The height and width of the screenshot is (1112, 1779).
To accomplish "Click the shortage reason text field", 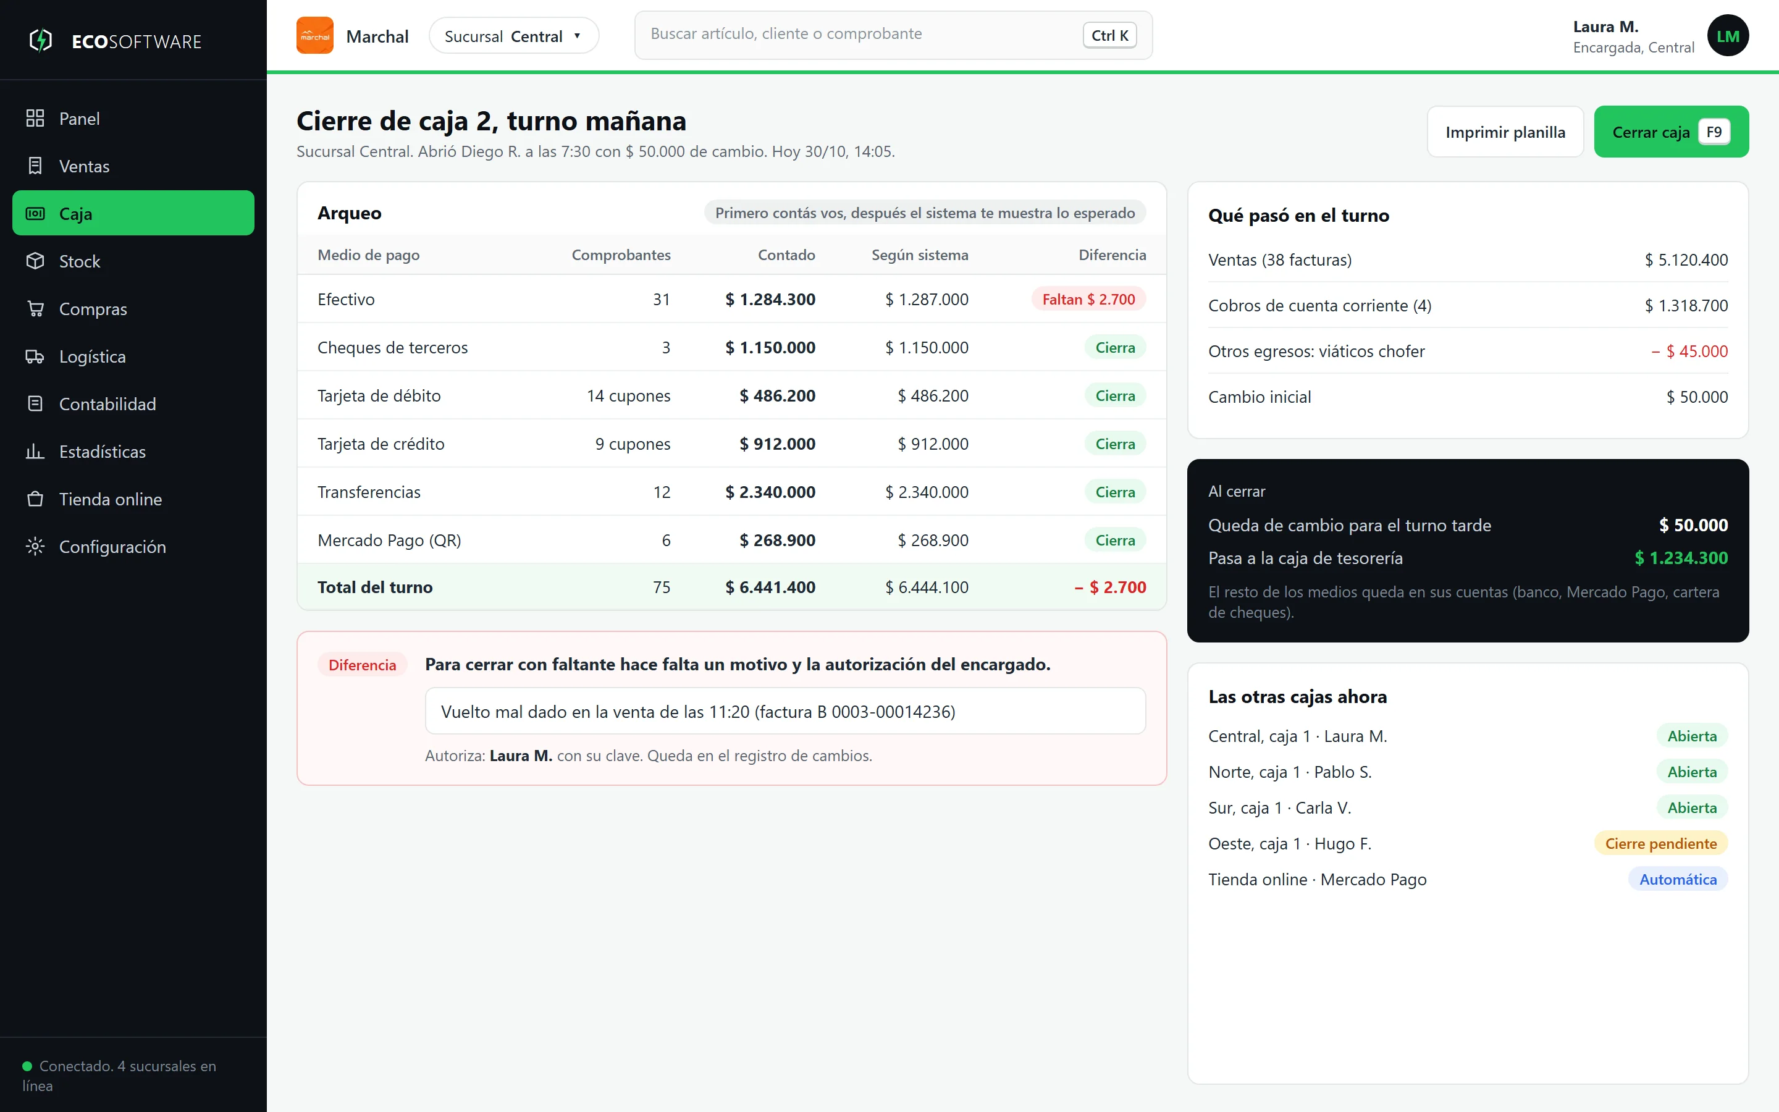I will coord(785,711).
